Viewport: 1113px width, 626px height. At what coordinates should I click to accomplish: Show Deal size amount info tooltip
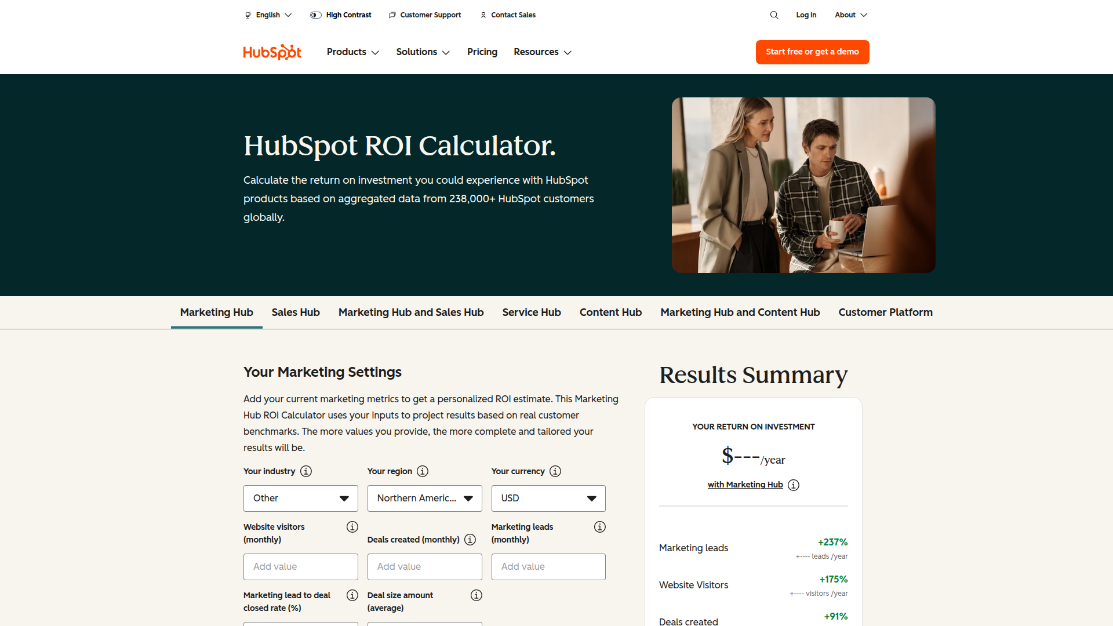(x=476, y=595)
